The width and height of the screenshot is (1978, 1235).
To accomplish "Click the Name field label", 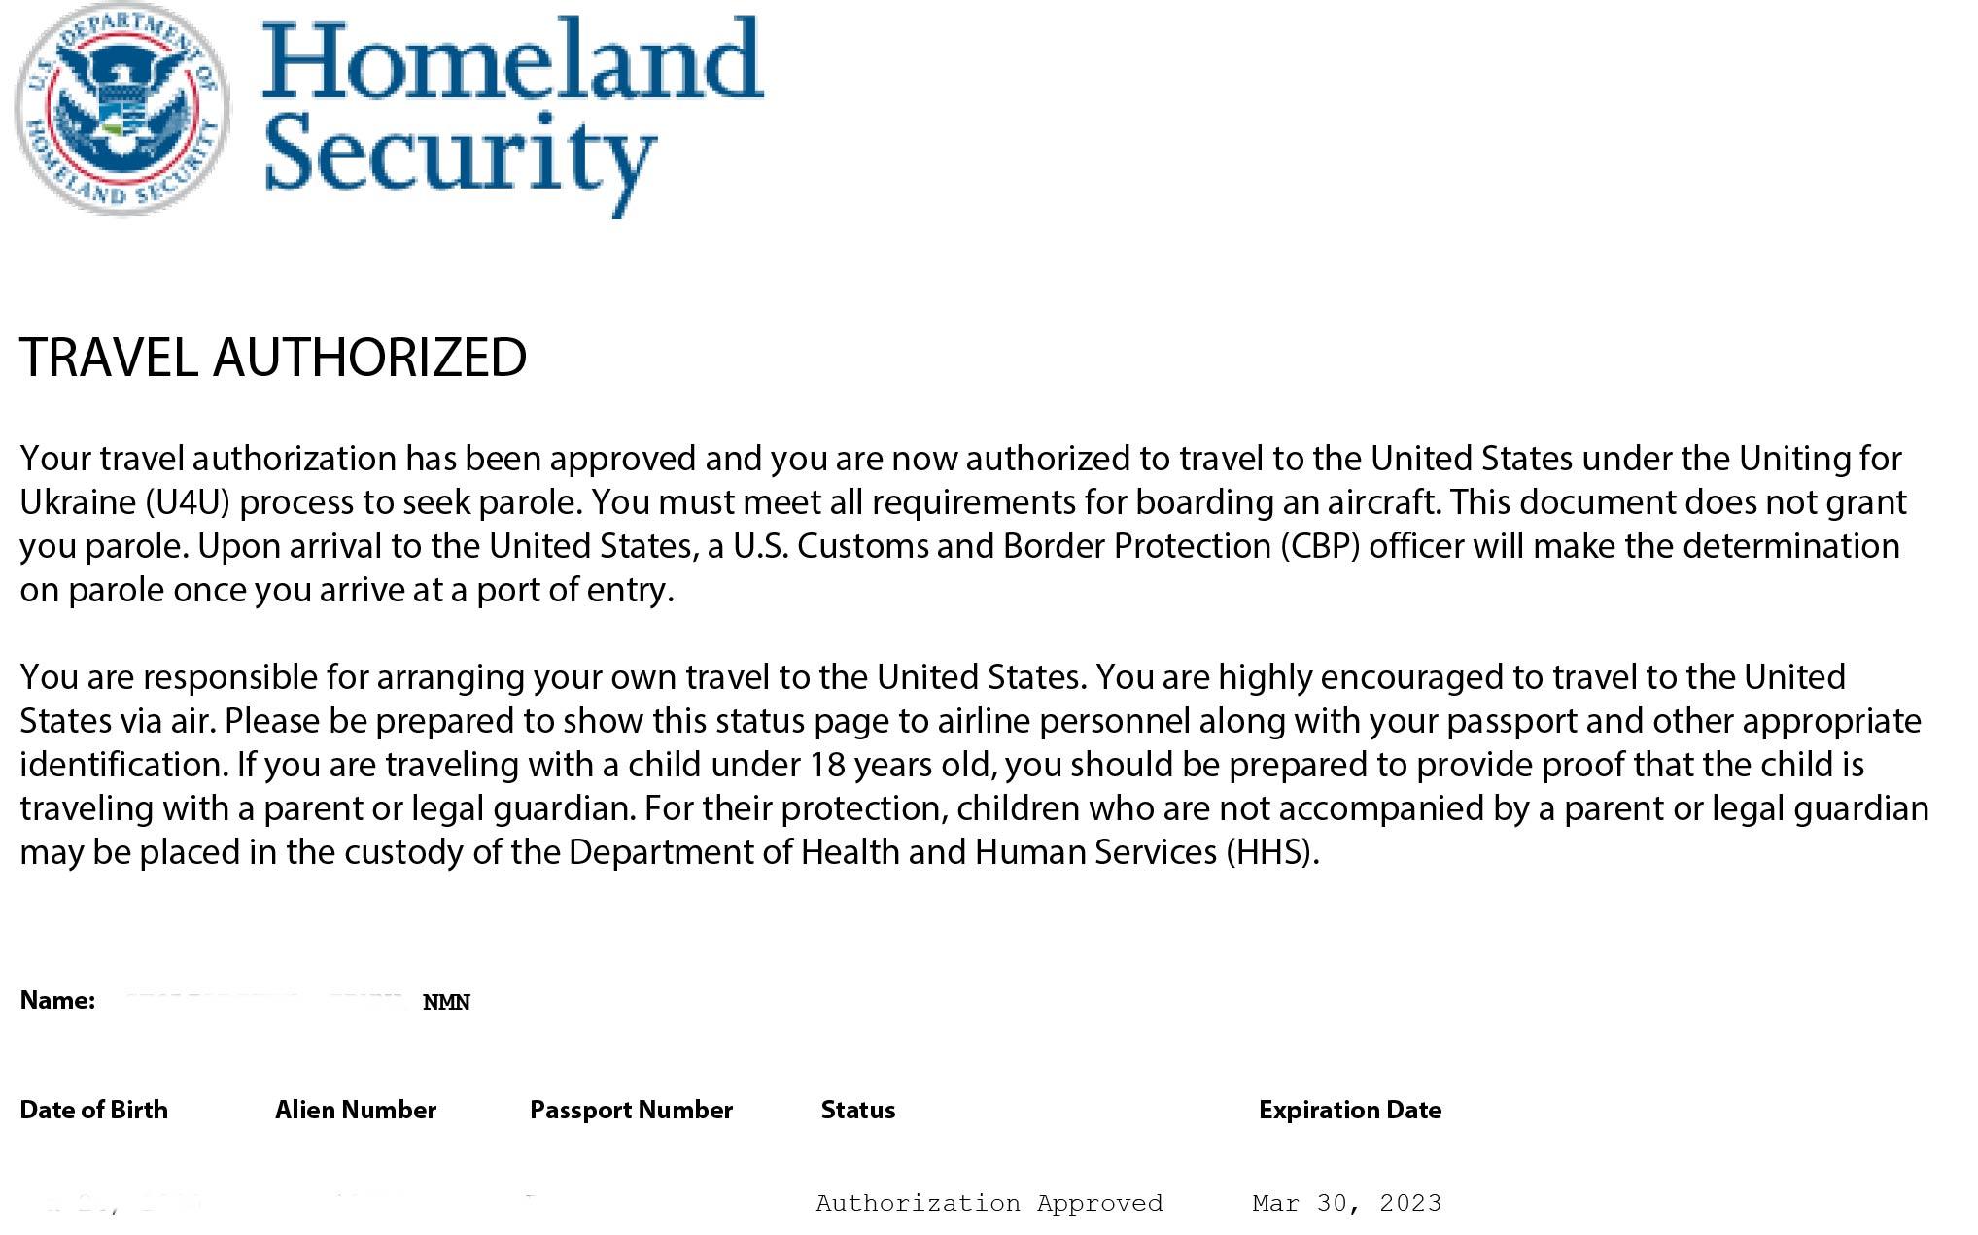I will click(57, 1000).
